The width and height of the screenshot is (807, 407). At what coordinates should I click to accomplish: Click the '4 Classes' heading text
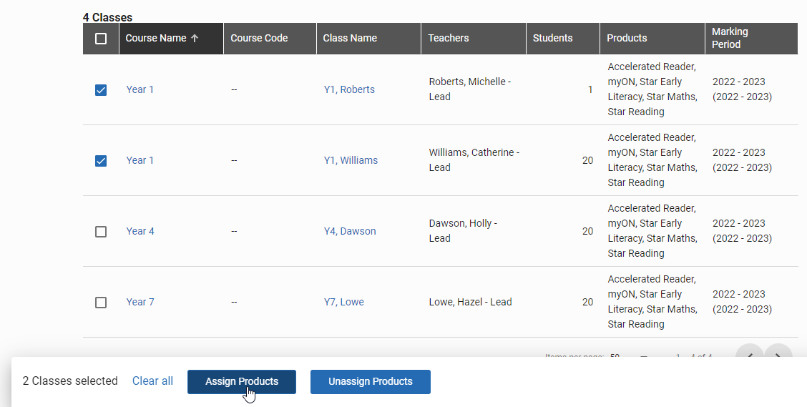107,17
